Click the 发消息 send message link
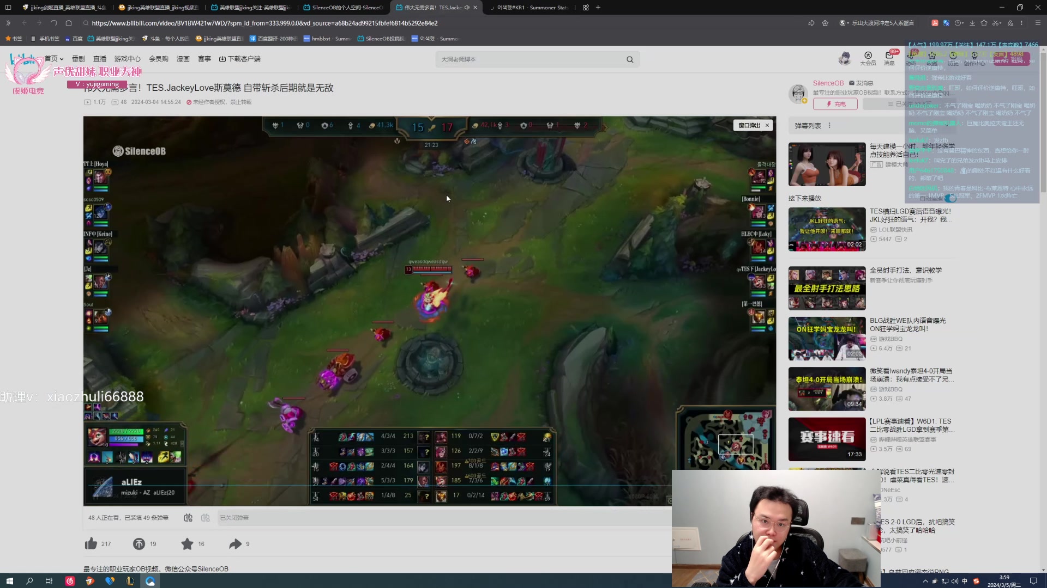Screen dimensions: 1047x588 (861, 83)
